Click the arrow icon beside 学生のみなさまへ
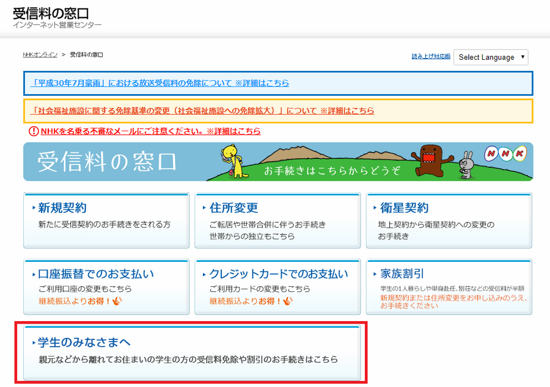The width and height of the screenshot is (550, 387). pos(34,342)
